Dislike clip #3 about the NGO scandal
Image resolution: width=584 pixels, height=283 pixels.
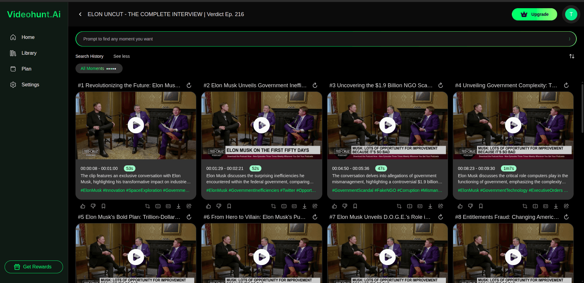point(345,206)
